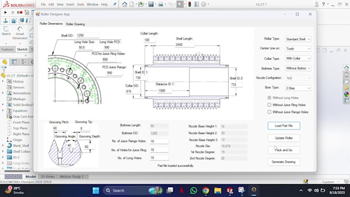The height and width of the screenshot is (197, 350).
Task: Click the filter funnel icon in tree
Action: click(4, 69)
